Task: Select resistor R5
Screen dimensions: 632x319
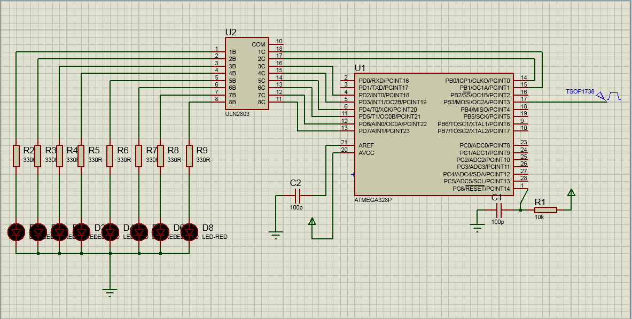Action: click(81, 156)
